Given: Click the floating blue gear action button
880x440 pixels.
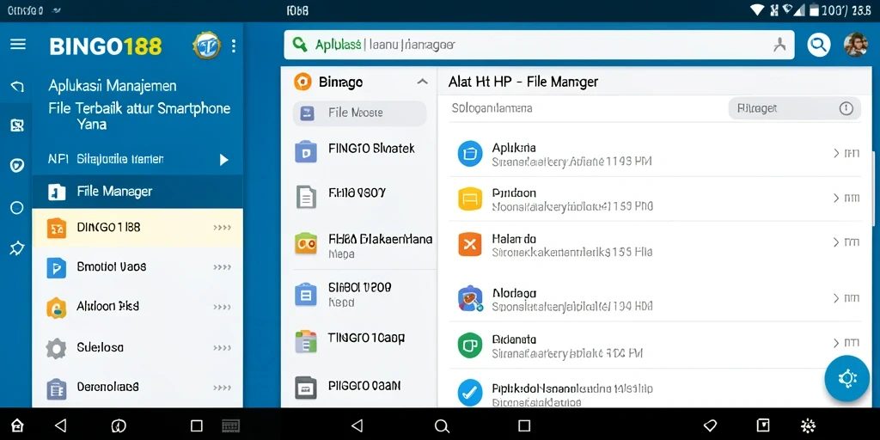Looking at the screenshot, I should pyautogui.click(x=846, y=378).
